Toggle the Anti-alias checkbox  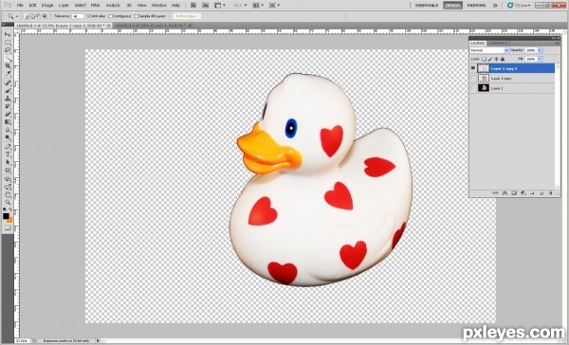click(88, 16)
